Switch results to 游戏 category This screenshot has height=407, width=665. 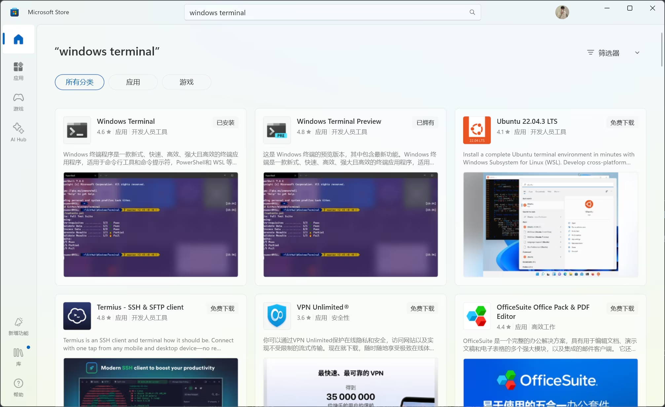(x=186, y=82)
